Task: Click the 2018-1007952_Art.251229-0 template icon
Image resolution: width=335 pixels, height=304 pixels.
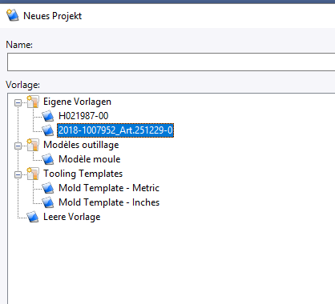Action: [48, 130]
